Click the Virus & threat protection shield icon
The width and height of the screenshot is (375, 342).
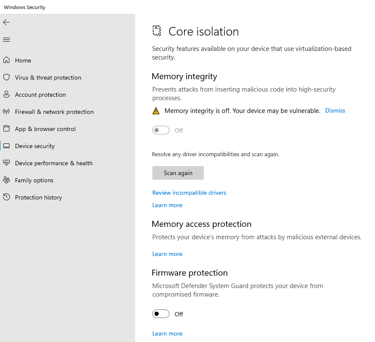point(6,77)
